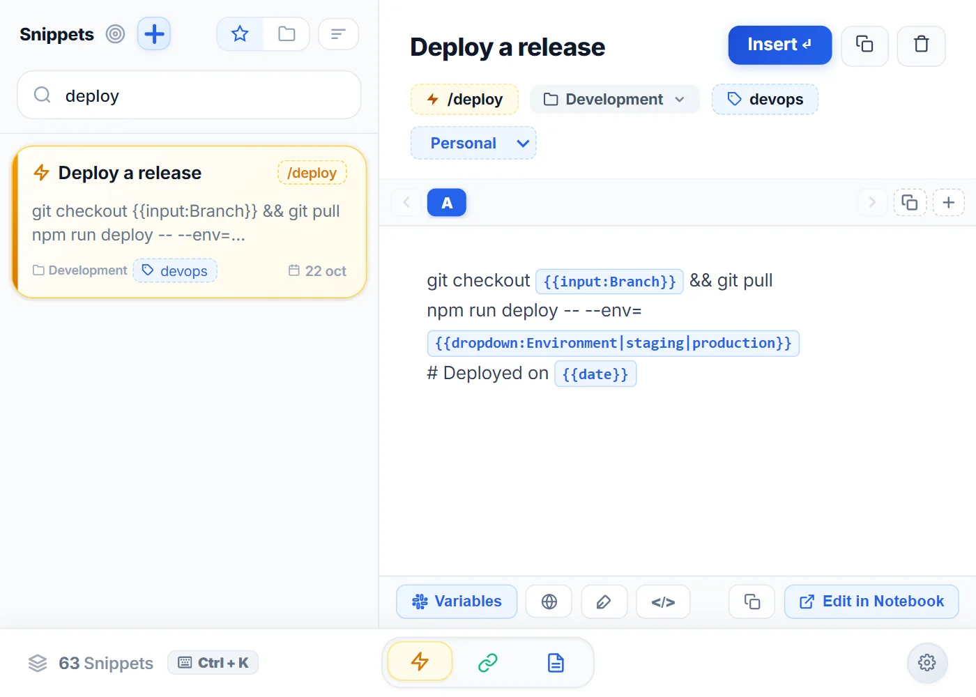The height and width of the screenshot is (697, 976).
Task: Click the devops tag chip in header
Action: coord(765,99)
